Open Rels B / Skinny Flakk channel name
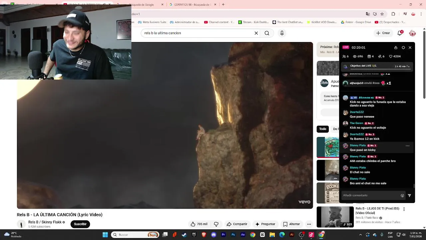 [x=45, y=222]
